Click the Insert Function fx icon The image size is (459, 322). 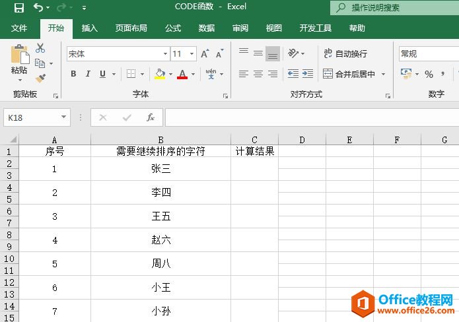pos(151,117)
